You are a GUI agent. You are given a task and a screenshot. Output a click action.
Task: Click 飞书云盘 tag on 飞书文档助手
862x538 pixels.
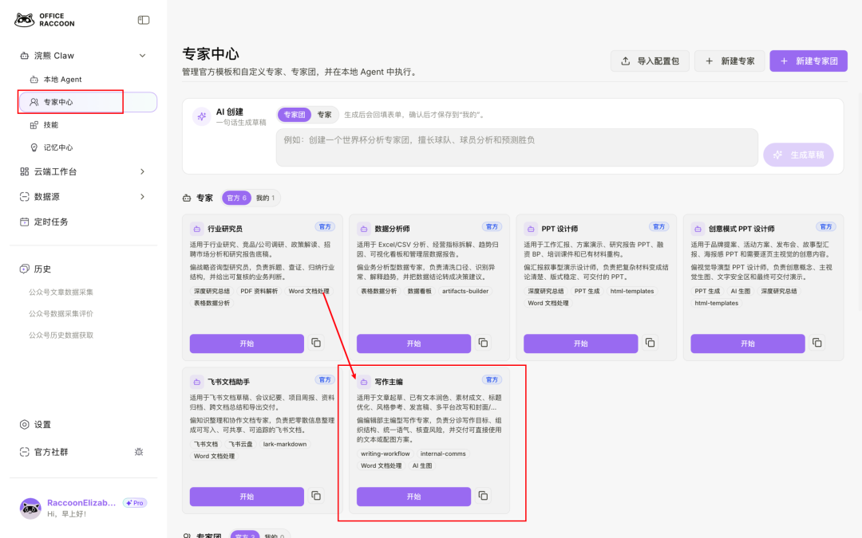pos(241,444)
